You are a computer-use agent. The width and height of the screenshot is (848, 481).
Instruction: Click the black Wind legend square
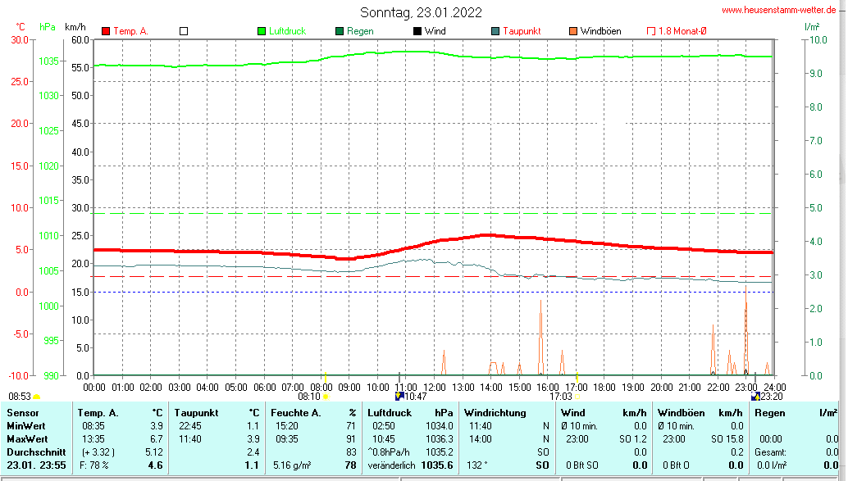tap(417, 31)
